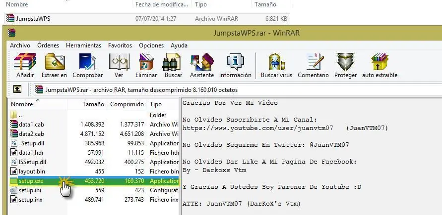Click 'ATTE: JuanVTM07' signature line
442x215 pixels.
tap(242, 204)
